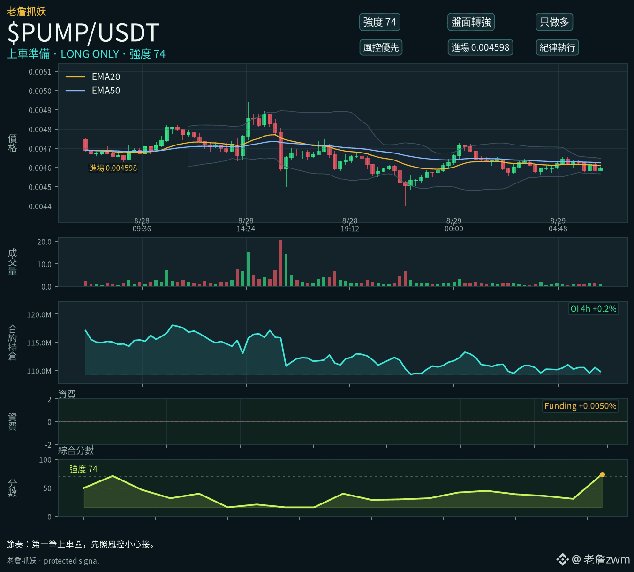Image resolution: width=634 pixels, height=572 pixels.
Task: Click the Funding +0.0050% tag
Action: [580, 406]
